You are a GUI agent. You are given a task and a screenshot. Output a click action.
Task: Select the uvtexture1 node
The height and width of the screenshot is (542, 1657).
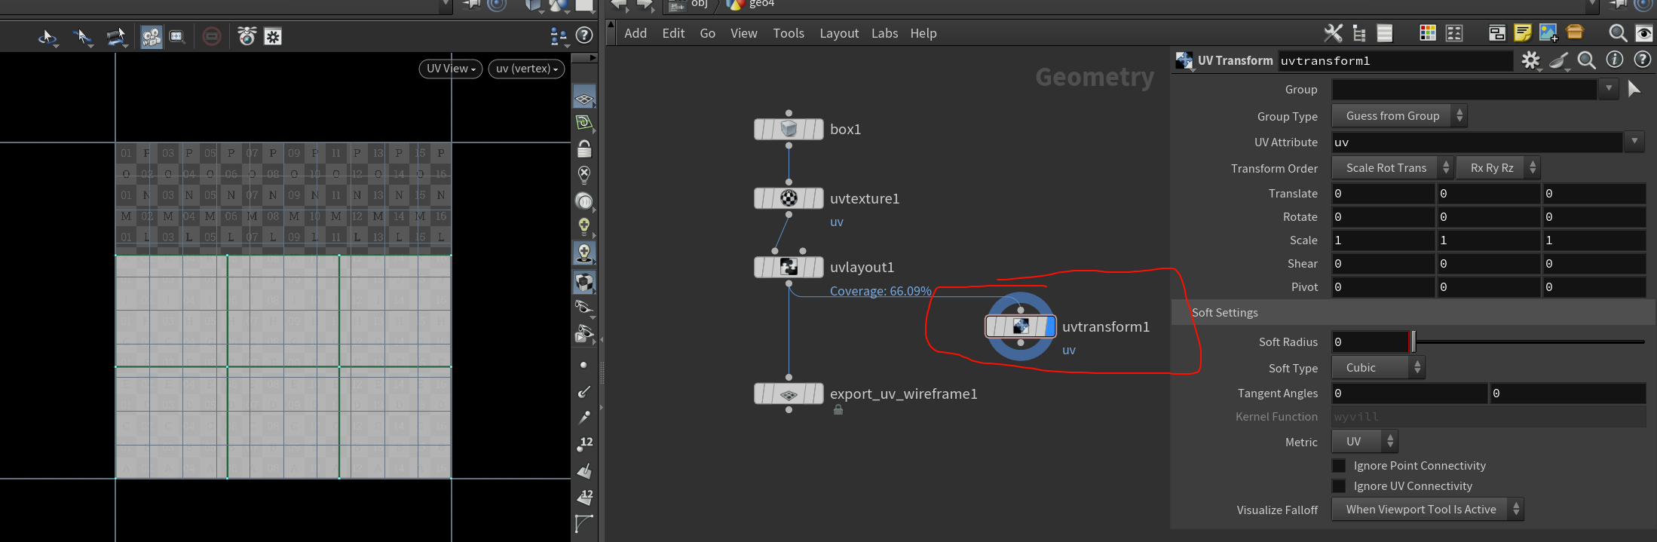[x=789, y=198]
